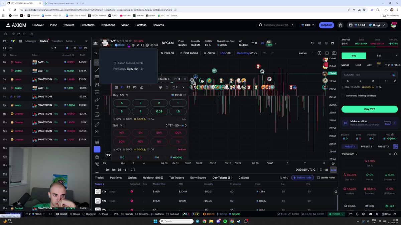Toggle Hide All trade markers
The height and width of the screenshot is (225, 401).
[167, 53]
